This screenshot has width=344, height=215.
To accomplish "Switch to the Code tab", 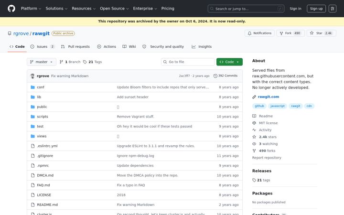I will click(x=17, y=47).
